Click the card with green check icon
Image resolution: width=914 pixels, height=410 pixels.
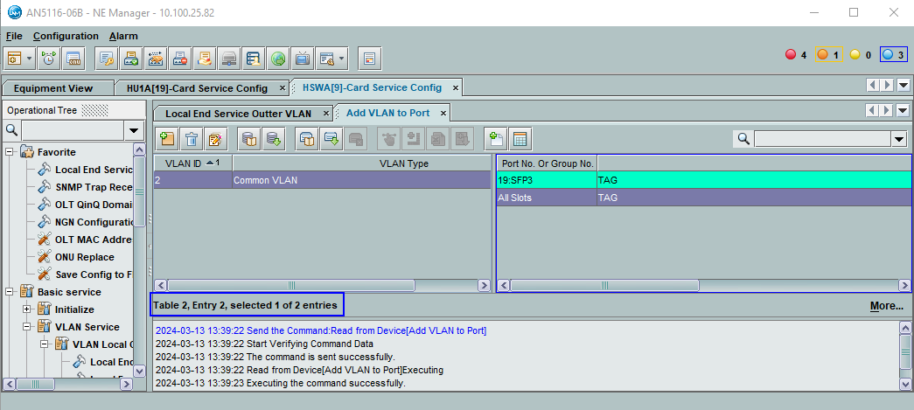point(130,59)
